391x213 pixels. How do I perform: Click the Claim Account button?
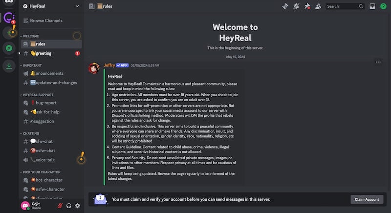coord(367,199)
